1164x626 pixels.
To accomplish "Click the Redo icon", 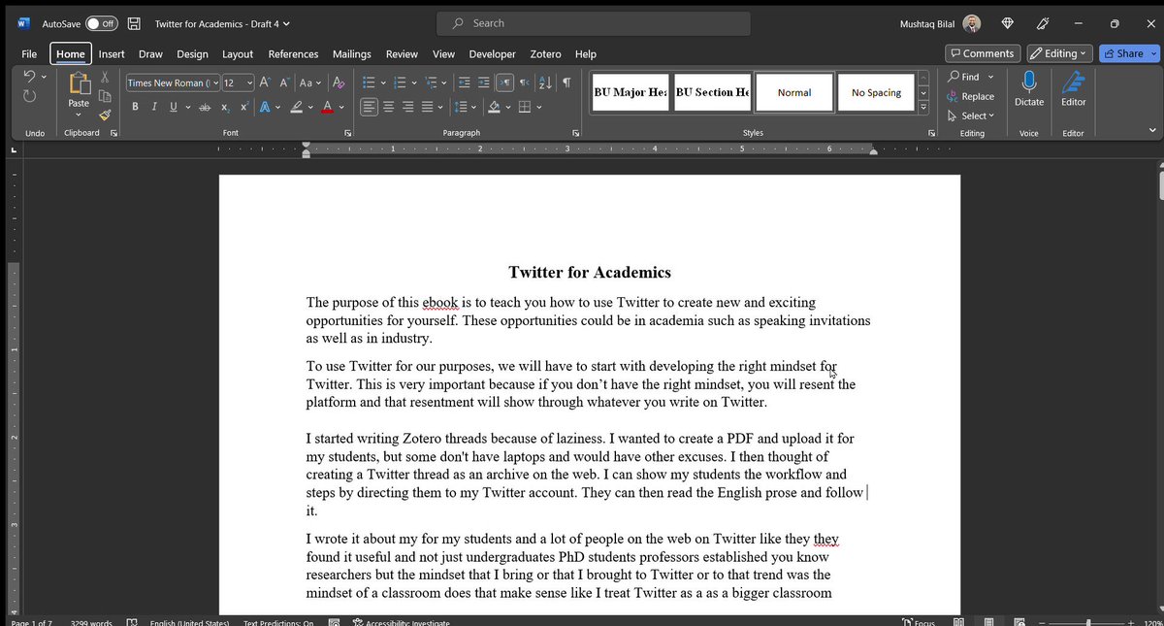I will (x=29, y=96).
